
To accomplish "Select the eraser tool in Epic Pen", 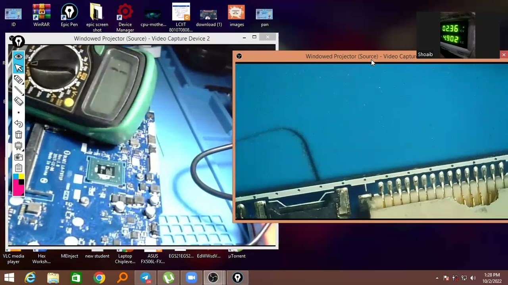I will tap(18, 101).
